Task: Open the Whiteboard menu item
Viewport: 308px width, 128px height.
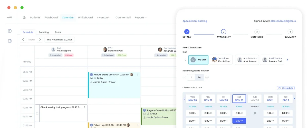Action: click(85, 18)
